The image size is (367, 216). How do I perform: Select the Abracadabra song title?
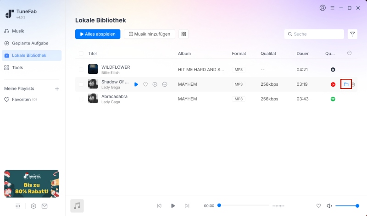pyautogui.click(x=114, y=96)
